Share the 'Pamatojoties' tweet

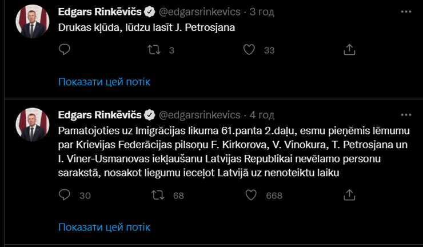(349, 196)
